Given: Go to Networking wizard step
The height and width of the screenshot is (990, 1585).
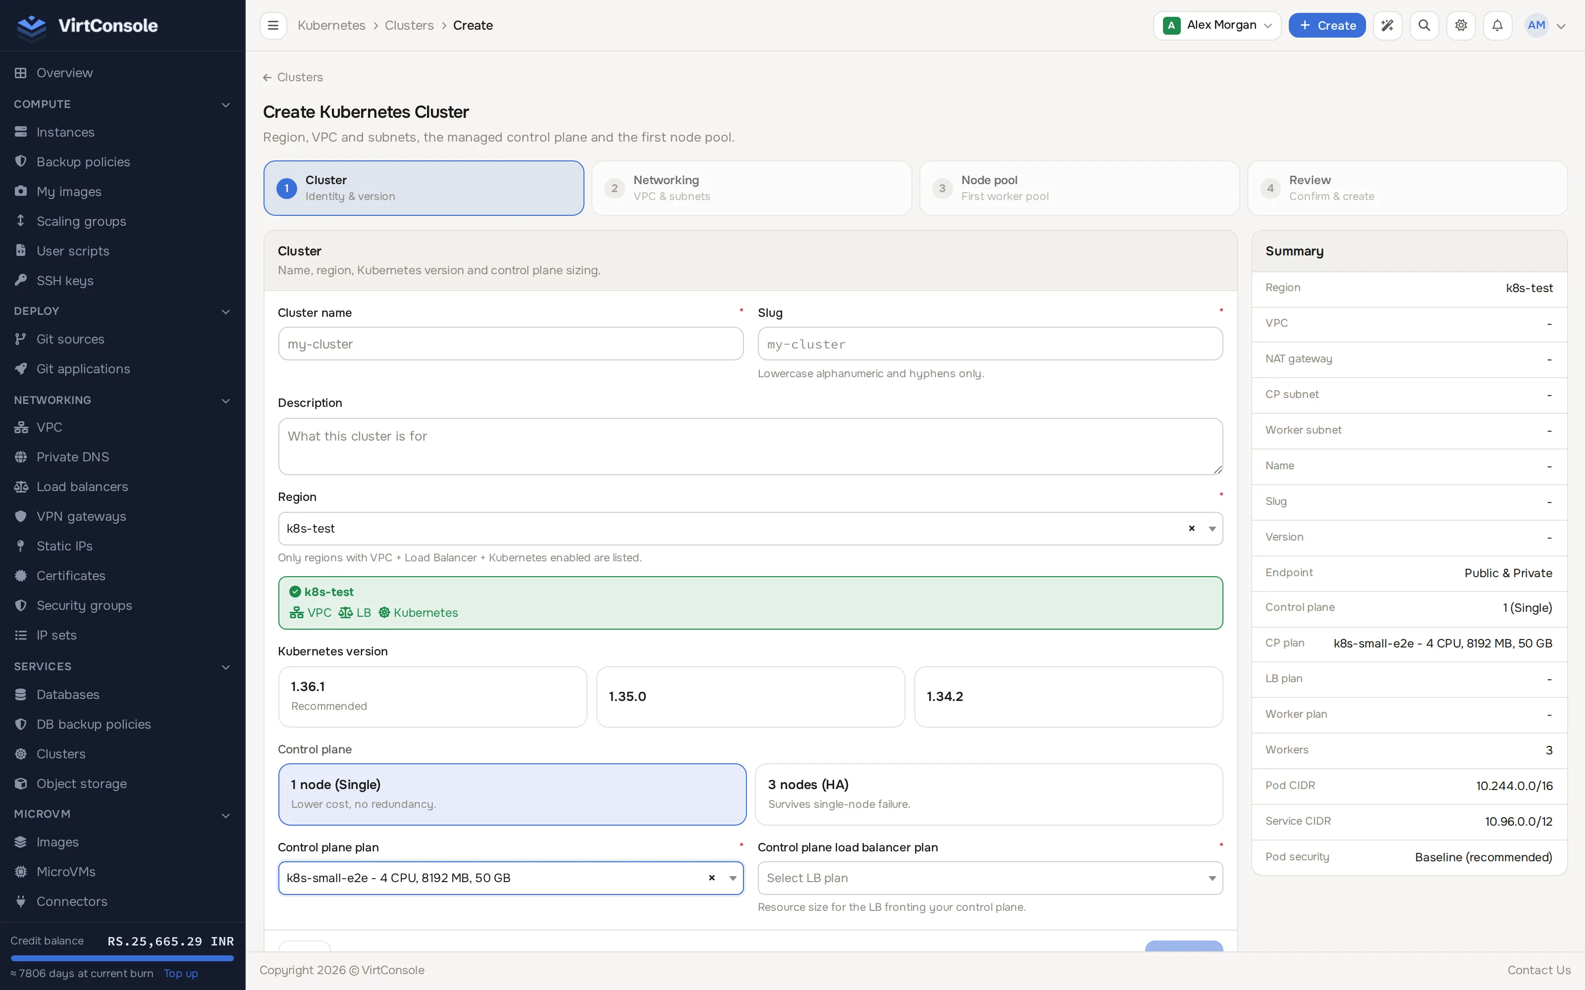Looking at the screenshot, I should pos(751,188).
